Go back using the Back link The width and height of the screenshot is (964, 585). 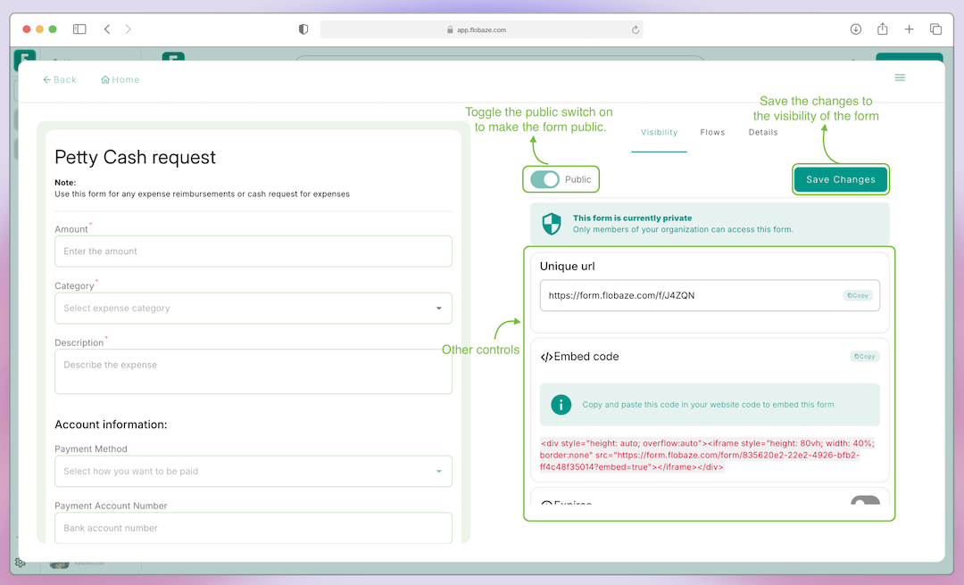(60, 79)
